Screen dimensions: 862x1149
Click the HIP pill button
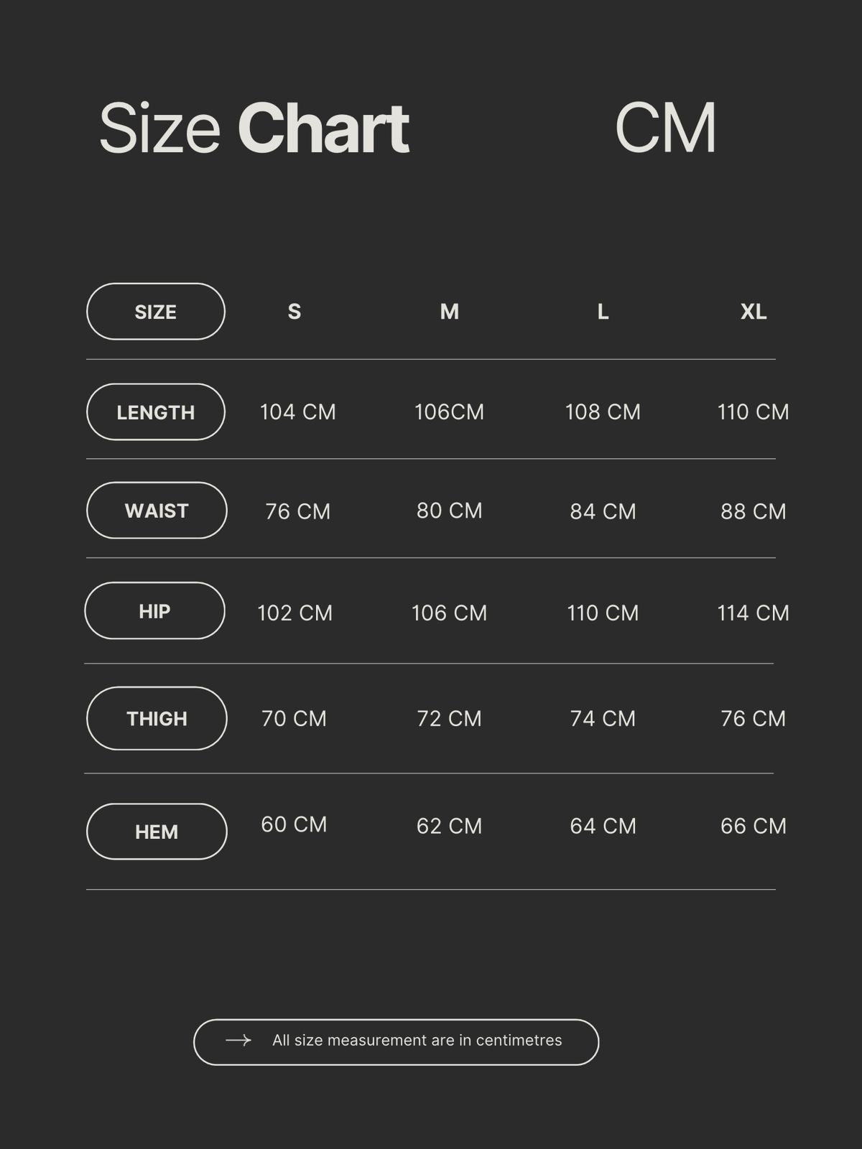pos(154,611)
